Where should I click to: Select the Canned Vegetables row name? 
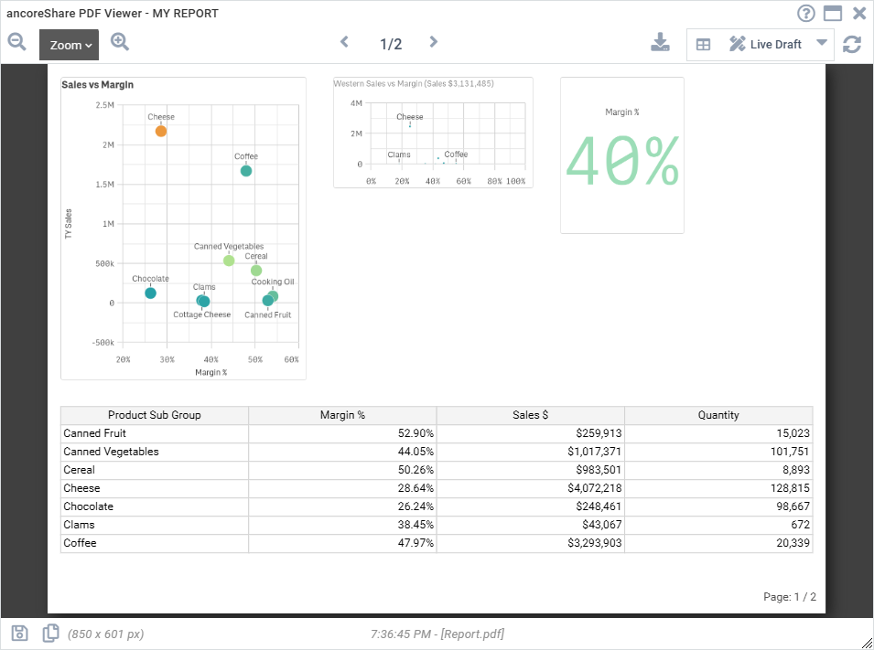(x=111, y=452)
